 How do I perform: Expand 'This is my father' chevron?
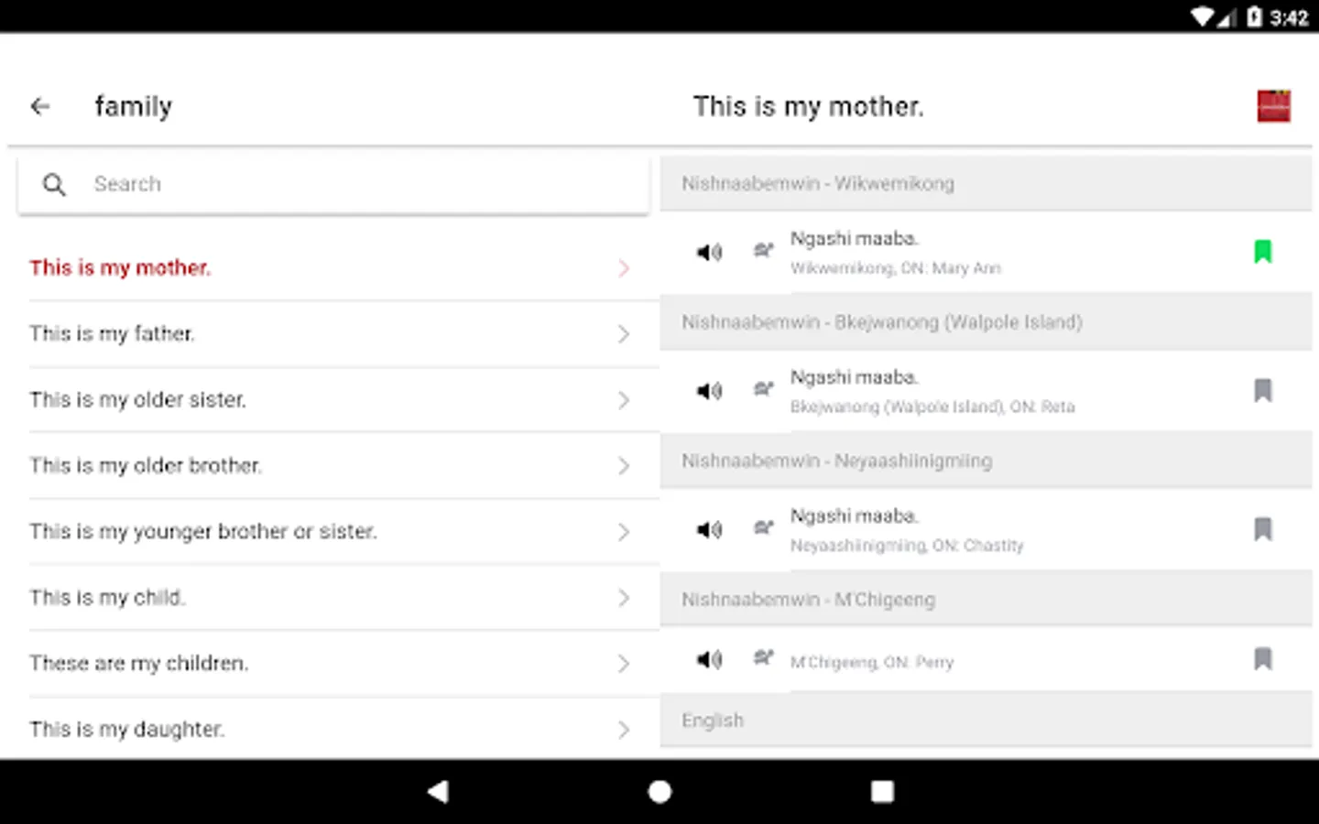[624, 334]
